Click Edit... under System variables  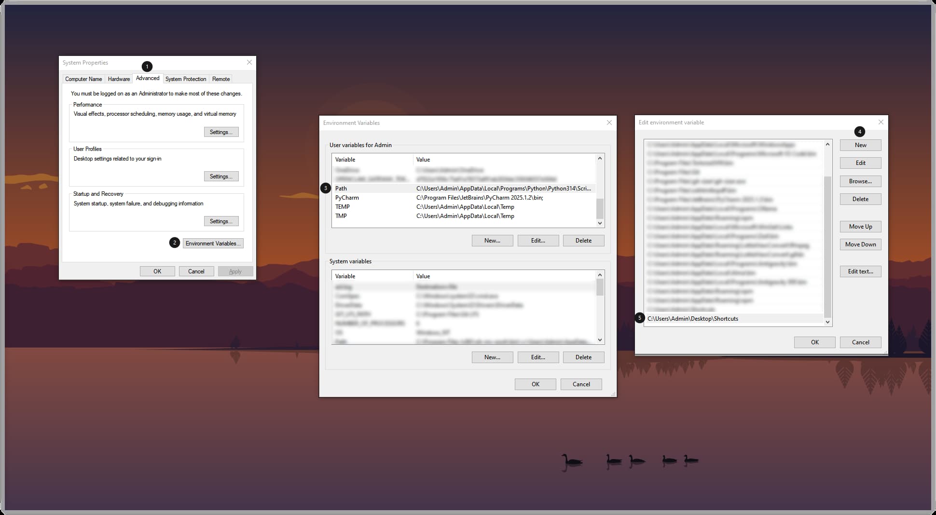point(538,357)
